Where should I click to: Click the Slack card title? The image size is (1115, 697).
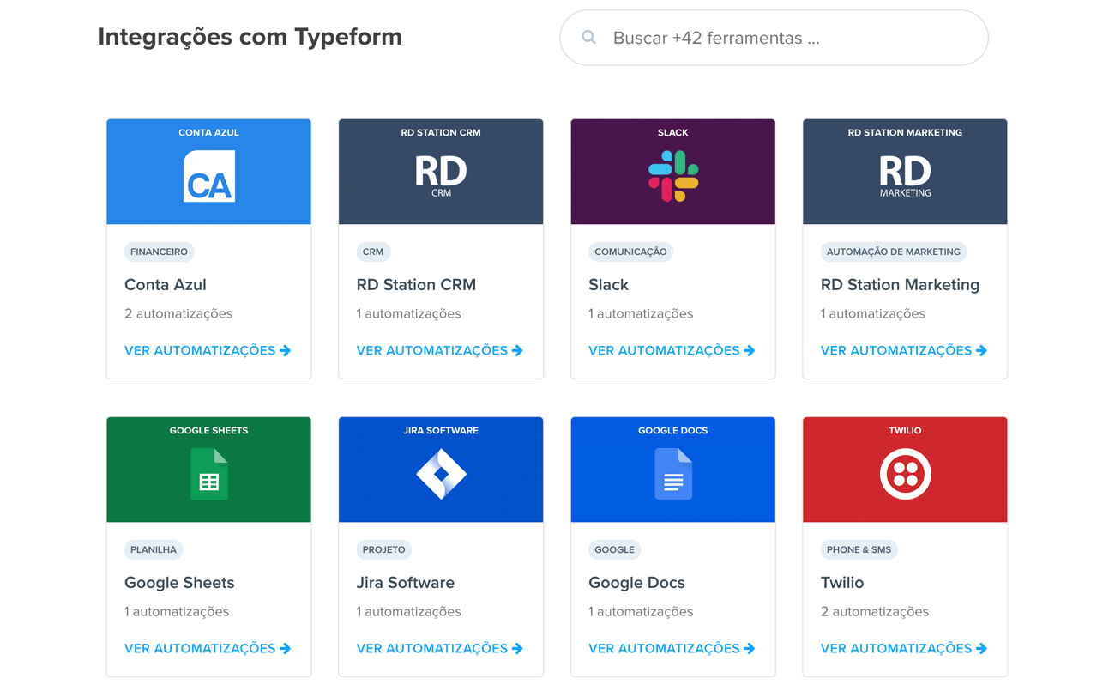click(608, 284)
